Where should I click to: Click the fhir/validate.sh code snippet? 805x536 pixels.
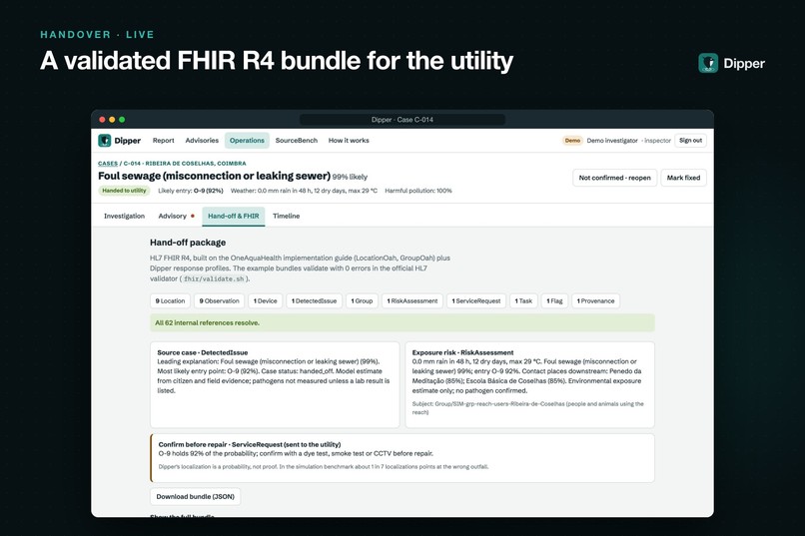click(x=214, y=279)
